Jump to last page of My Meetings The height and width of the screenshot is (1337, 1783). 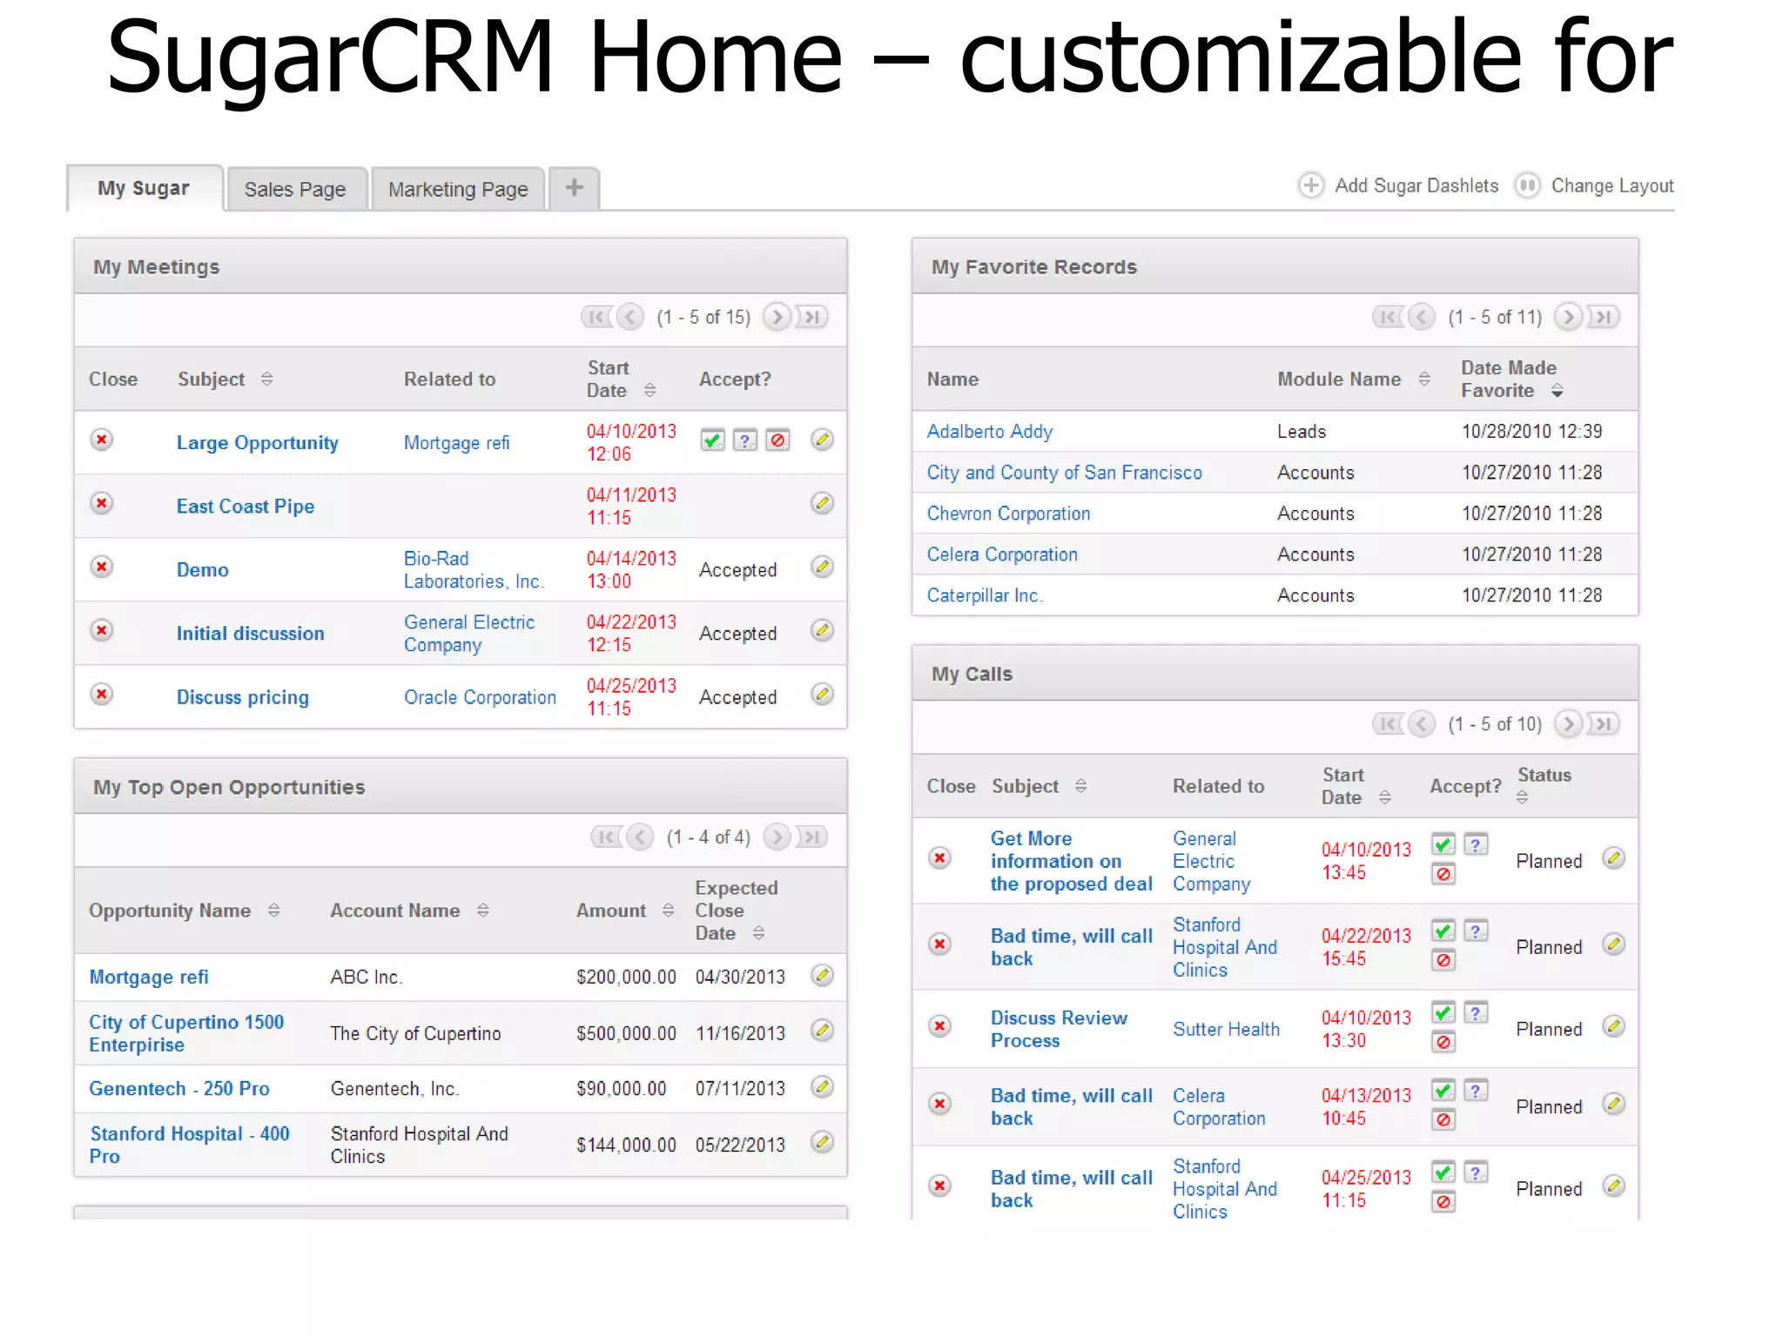point(812,317)
